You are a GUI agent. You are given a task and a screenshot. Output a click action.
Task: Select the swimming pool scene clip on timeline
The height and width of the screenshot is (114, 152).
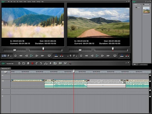pyautogui.click(x=106, y=81)
